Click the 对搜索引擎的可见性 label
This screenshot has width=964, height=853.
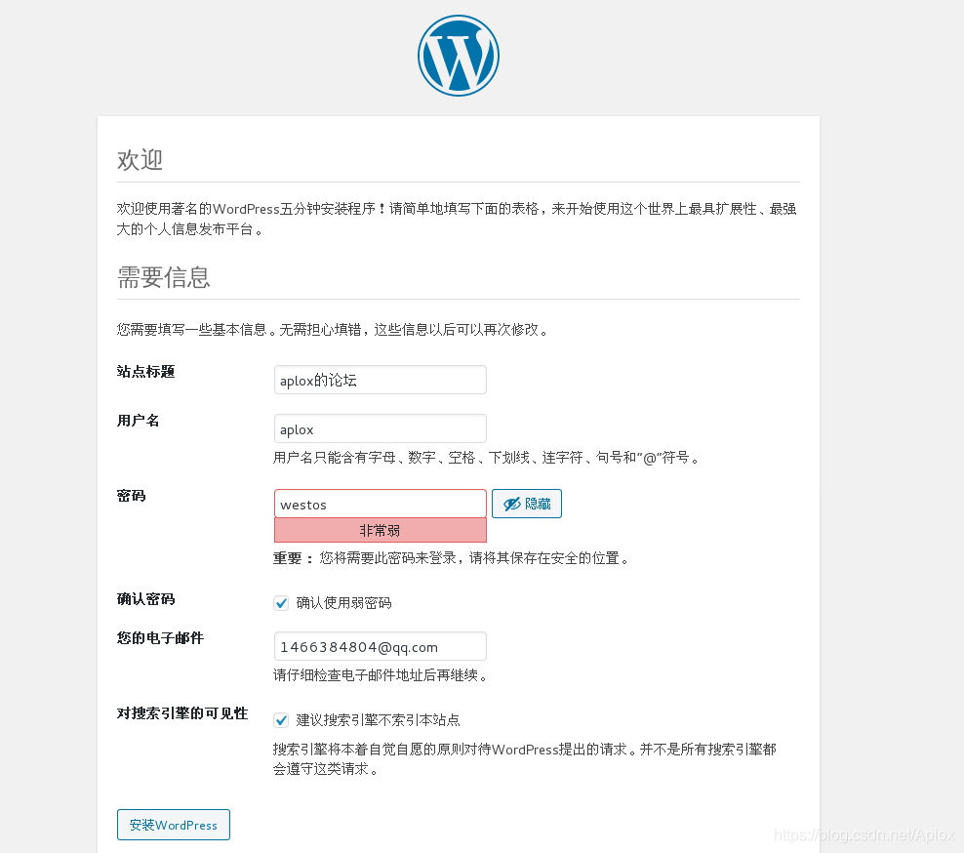182,713
